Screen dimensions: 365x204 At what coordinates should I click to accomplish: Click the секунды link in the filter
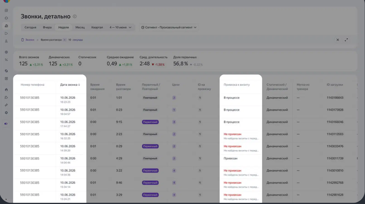click(77, 40)
